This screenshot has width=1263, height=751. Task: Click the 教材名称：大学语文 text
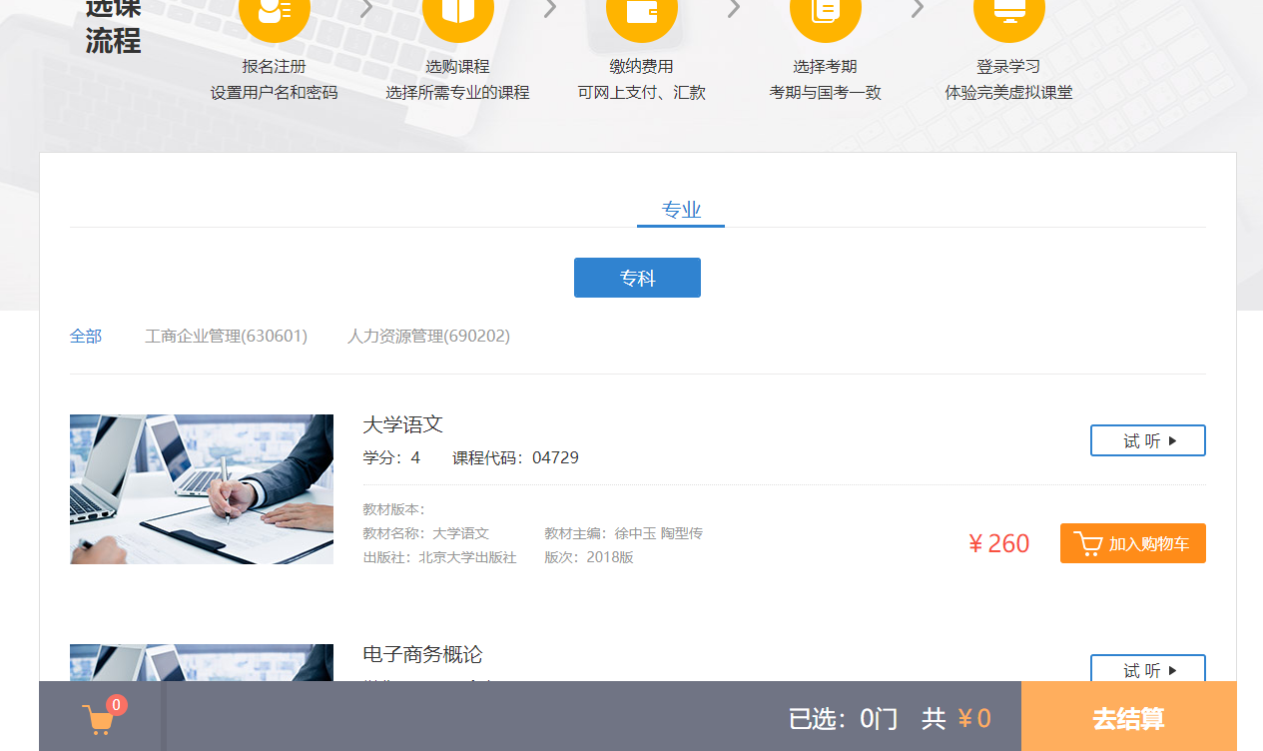(426, 533)
